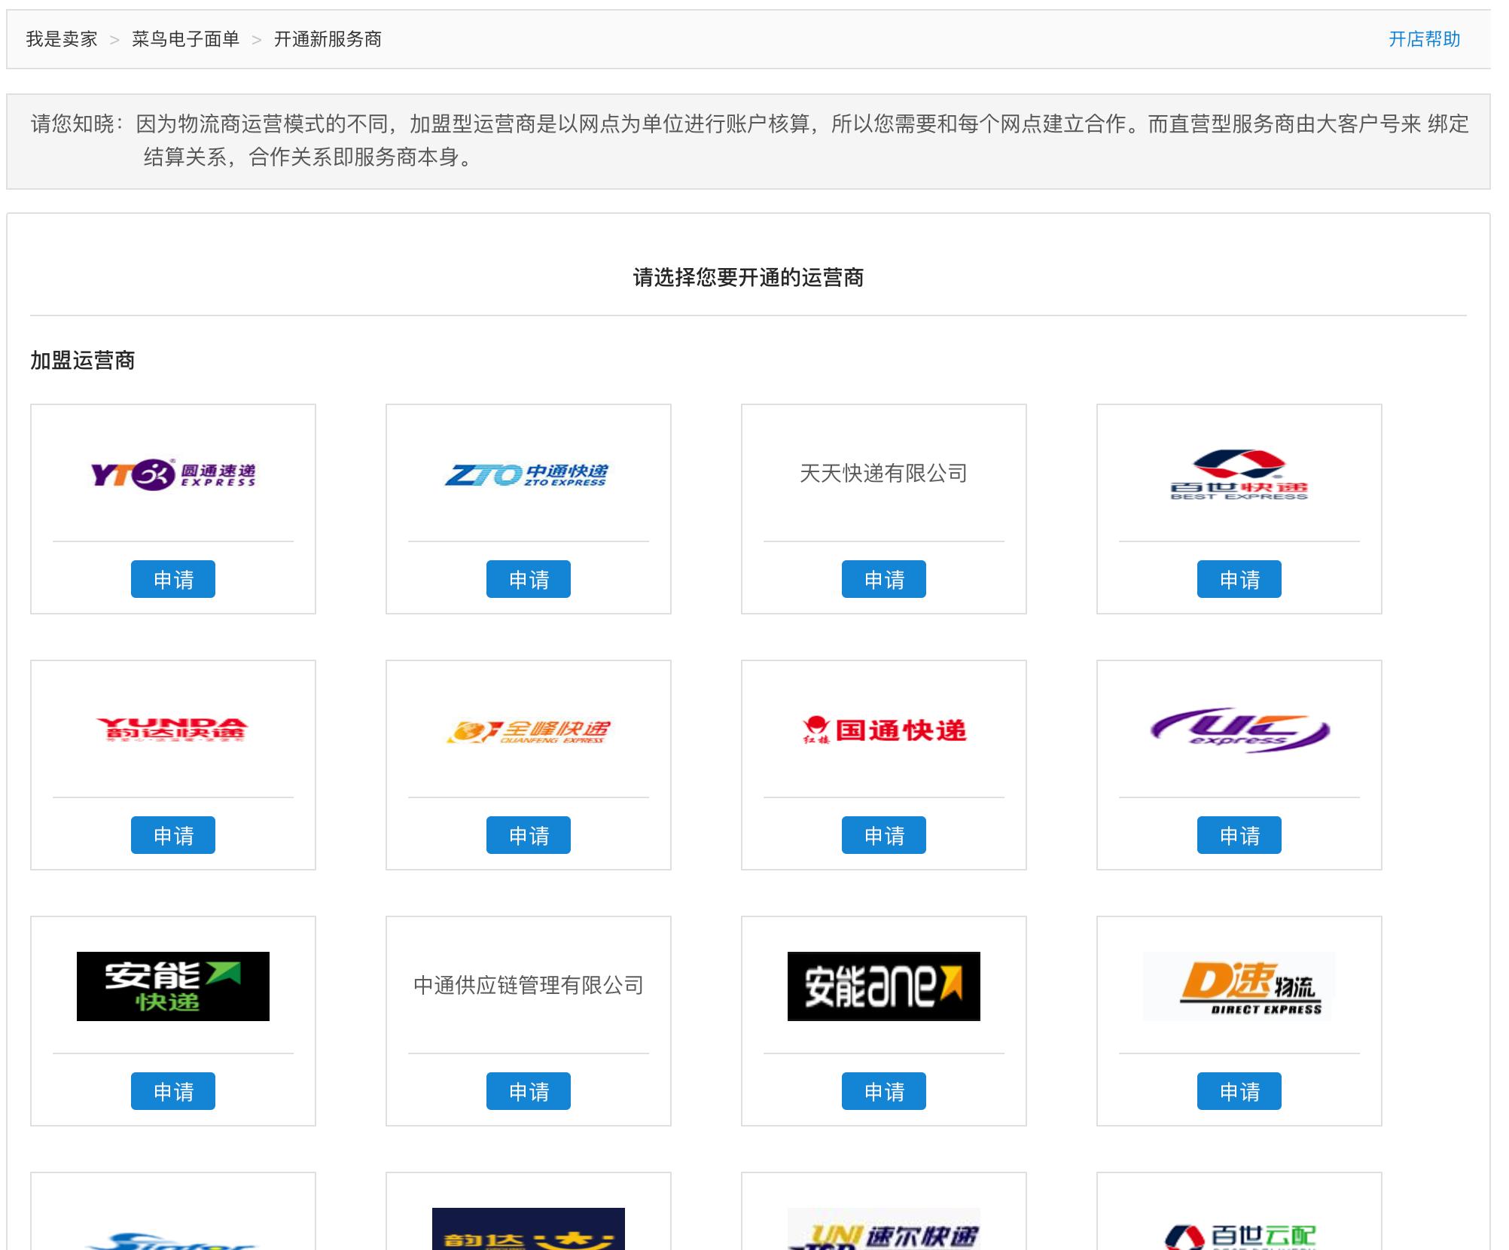Click 申请 below 中通供应链管理有限公司
Viewport: 1509px width, 1250px height.
(529, 1091)
